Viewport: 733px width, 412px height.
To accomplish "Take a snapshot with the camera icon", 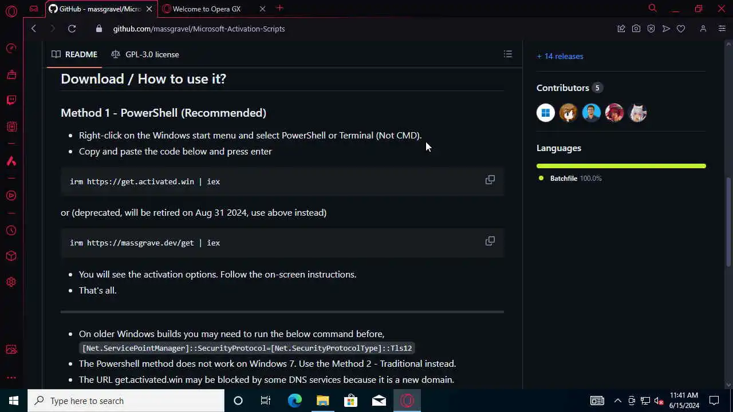I will point(636,29).
